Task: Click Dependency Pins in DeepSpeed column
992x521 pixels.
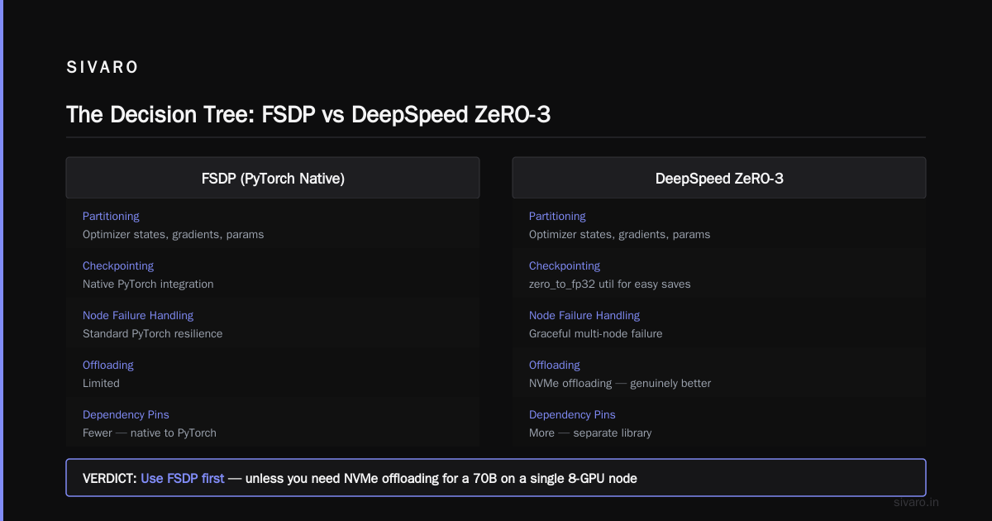Action: [572, 414]
